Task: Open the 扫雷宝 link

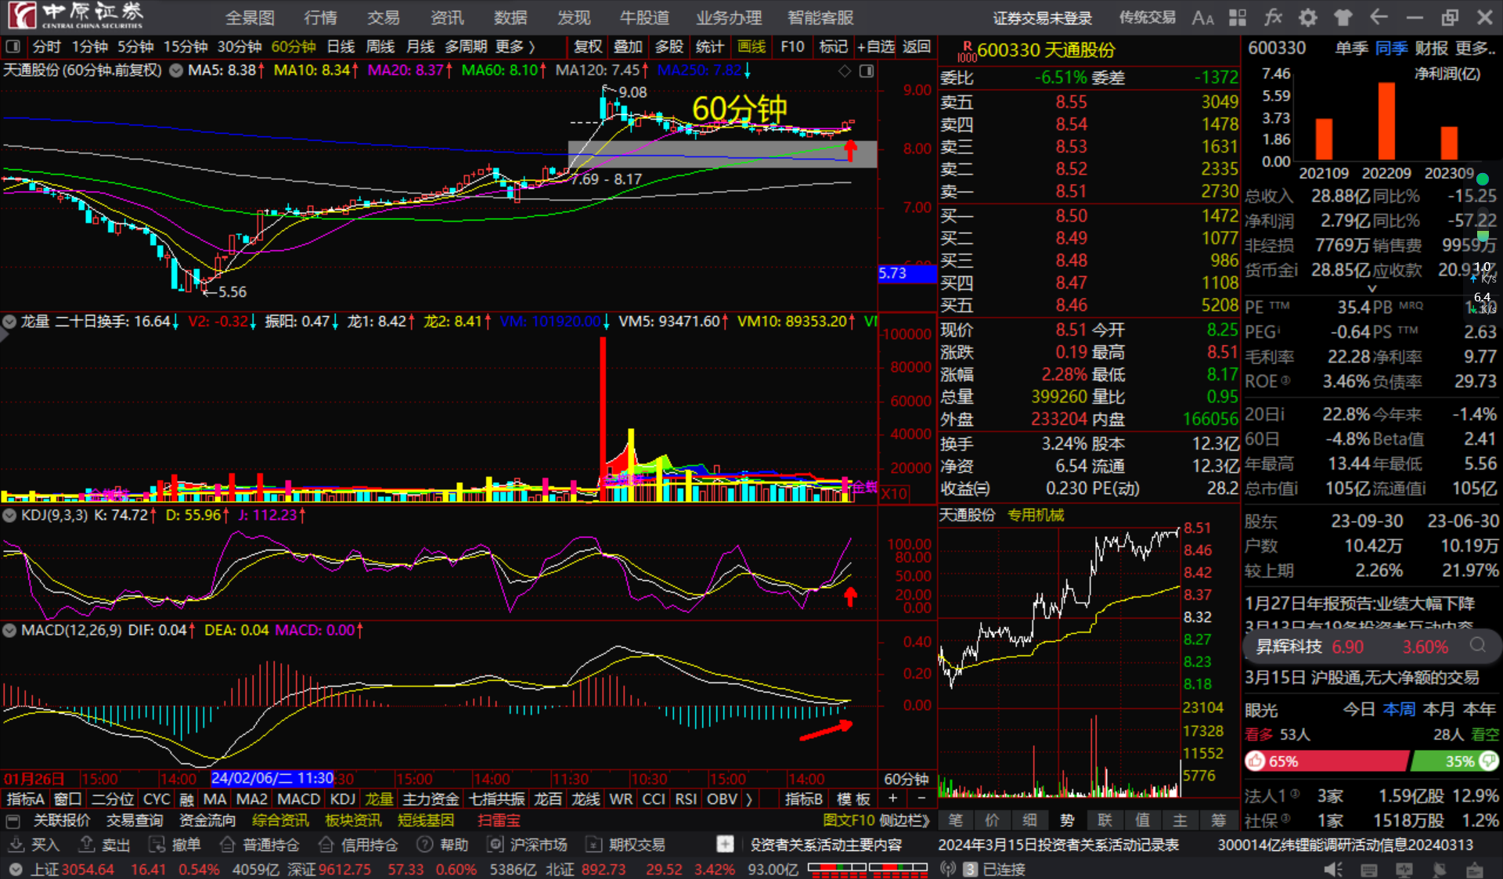Action: click(x=499, y=820)
